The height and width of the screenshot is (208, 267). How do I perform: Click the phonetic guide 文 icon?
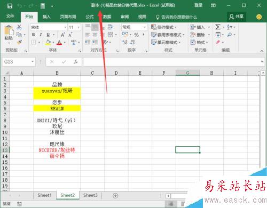[74, 42]
